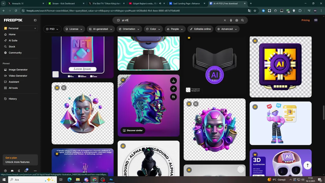Click the blue Shazam extension icon

tap(263, 11)
